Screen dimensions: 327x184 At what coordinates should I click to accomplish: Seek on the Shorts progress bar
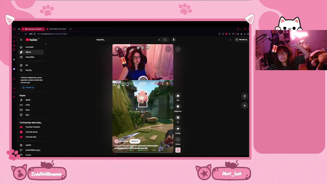[143, 152]
